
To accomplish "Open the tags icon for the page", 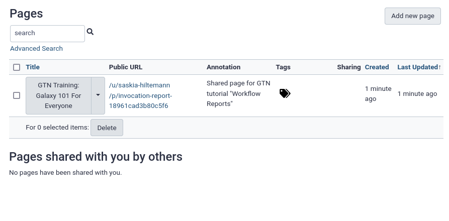I will click(x=285, y=93).
